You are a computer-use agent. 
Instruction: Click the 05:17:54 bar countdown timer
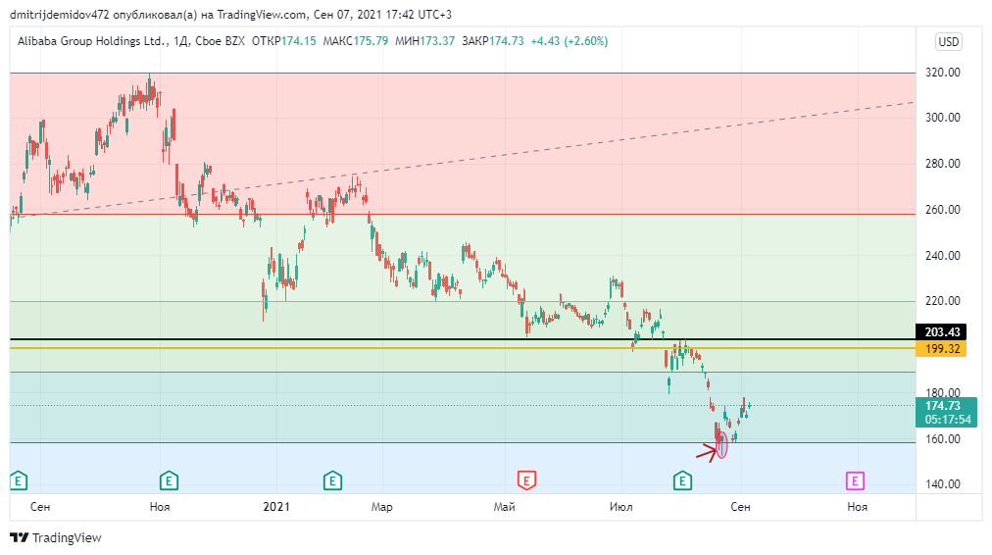click(948, 420)
